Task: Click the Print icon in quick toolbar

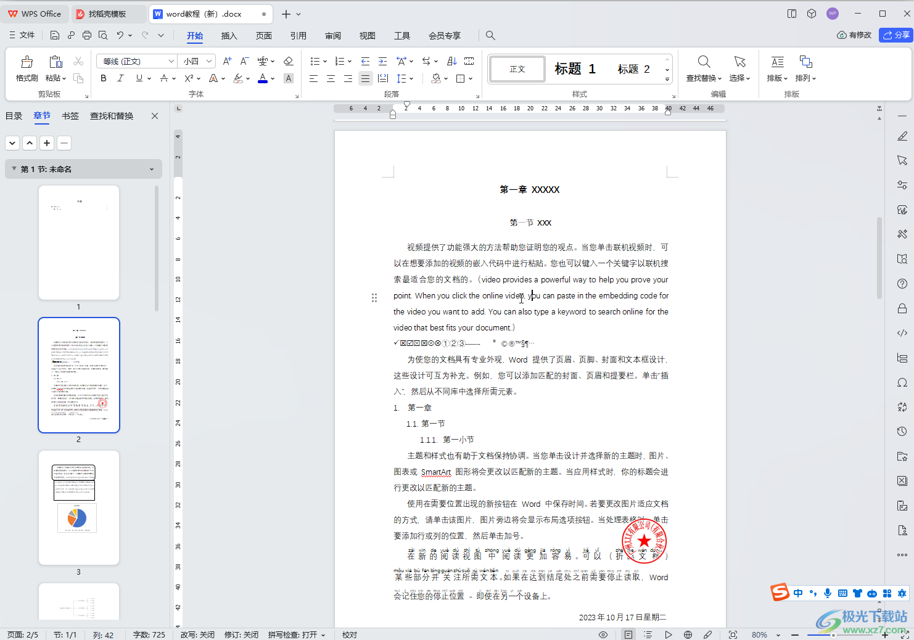Action: coord(87,35)
